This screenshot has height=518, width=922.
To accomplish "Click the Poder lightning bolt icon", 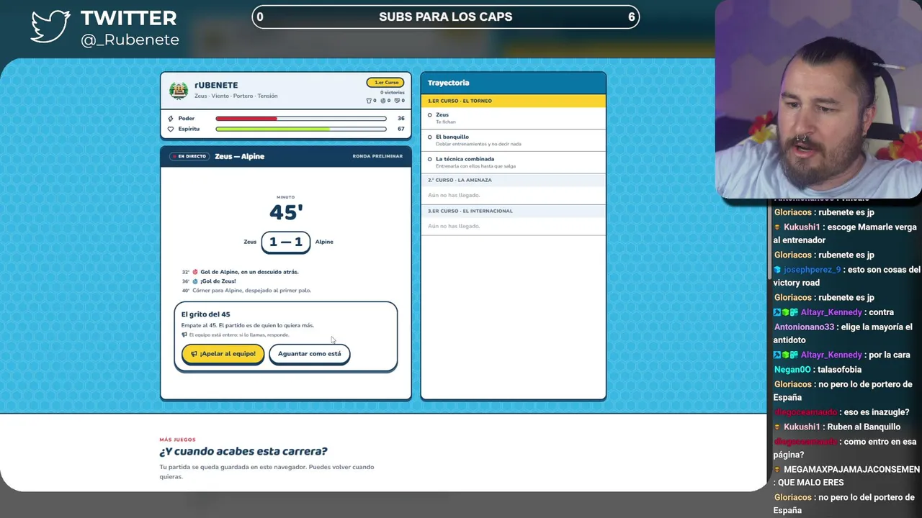I will click(x=171, y=119).
